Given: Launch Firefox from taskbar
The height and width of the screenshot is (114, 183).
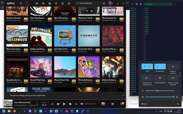Looking at the screenshot, I should click(14, 111).
